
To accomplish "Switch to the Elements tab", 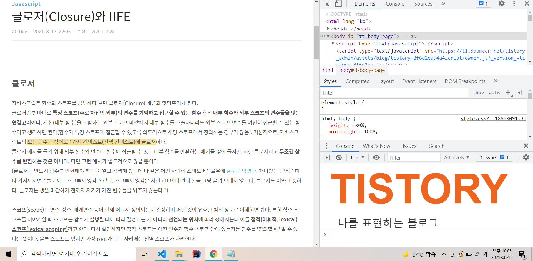I will [365, 4].
